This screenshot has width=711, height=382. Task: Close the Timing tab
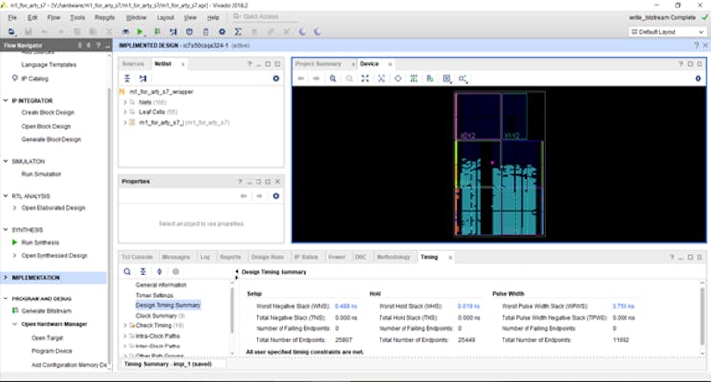pos(450,257)
